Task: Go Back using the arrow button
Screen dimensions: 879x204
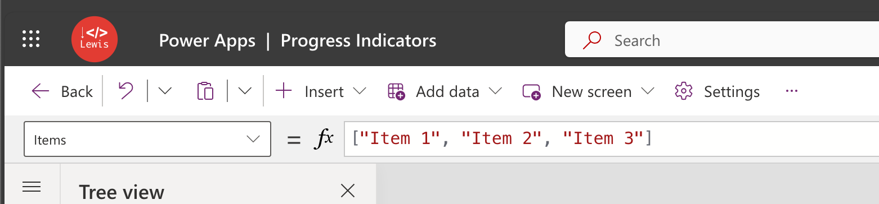Action: pyautogui.click(x=62, y=91)
